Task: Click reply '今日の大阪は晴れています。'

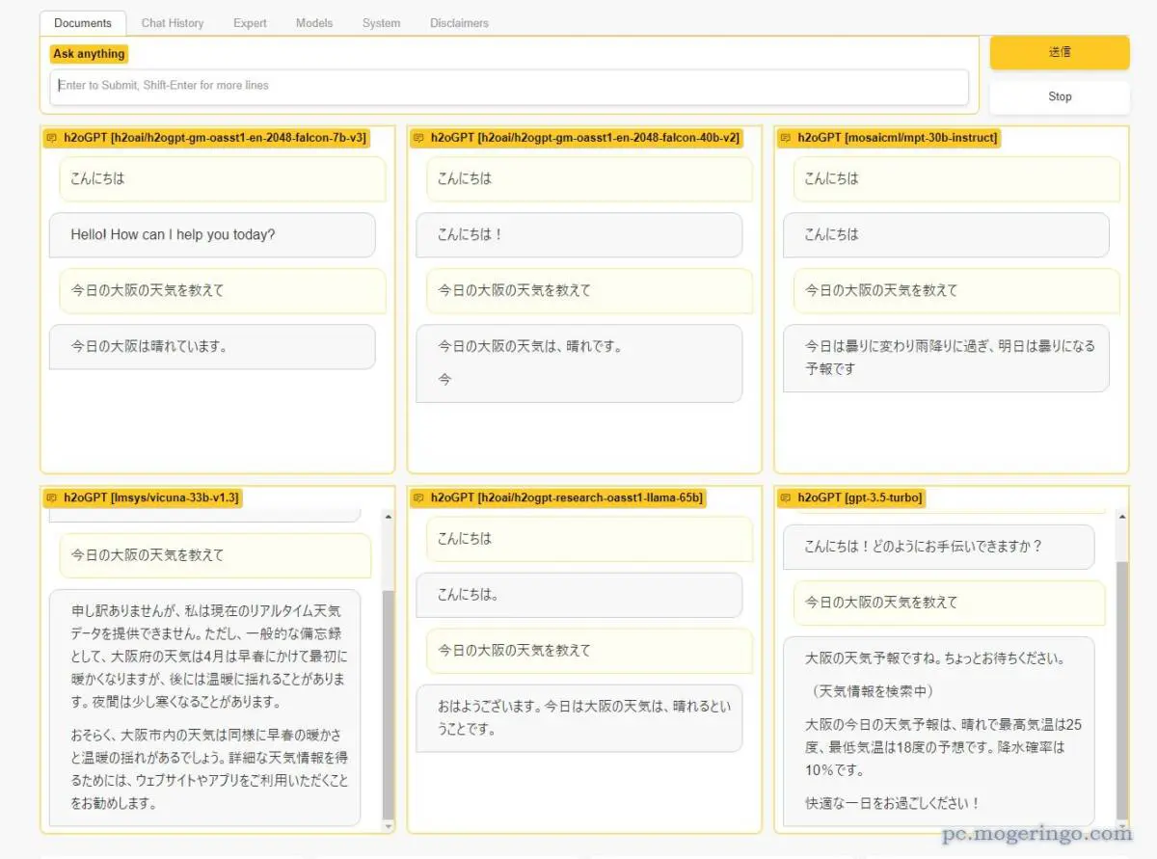Action: 212,346
